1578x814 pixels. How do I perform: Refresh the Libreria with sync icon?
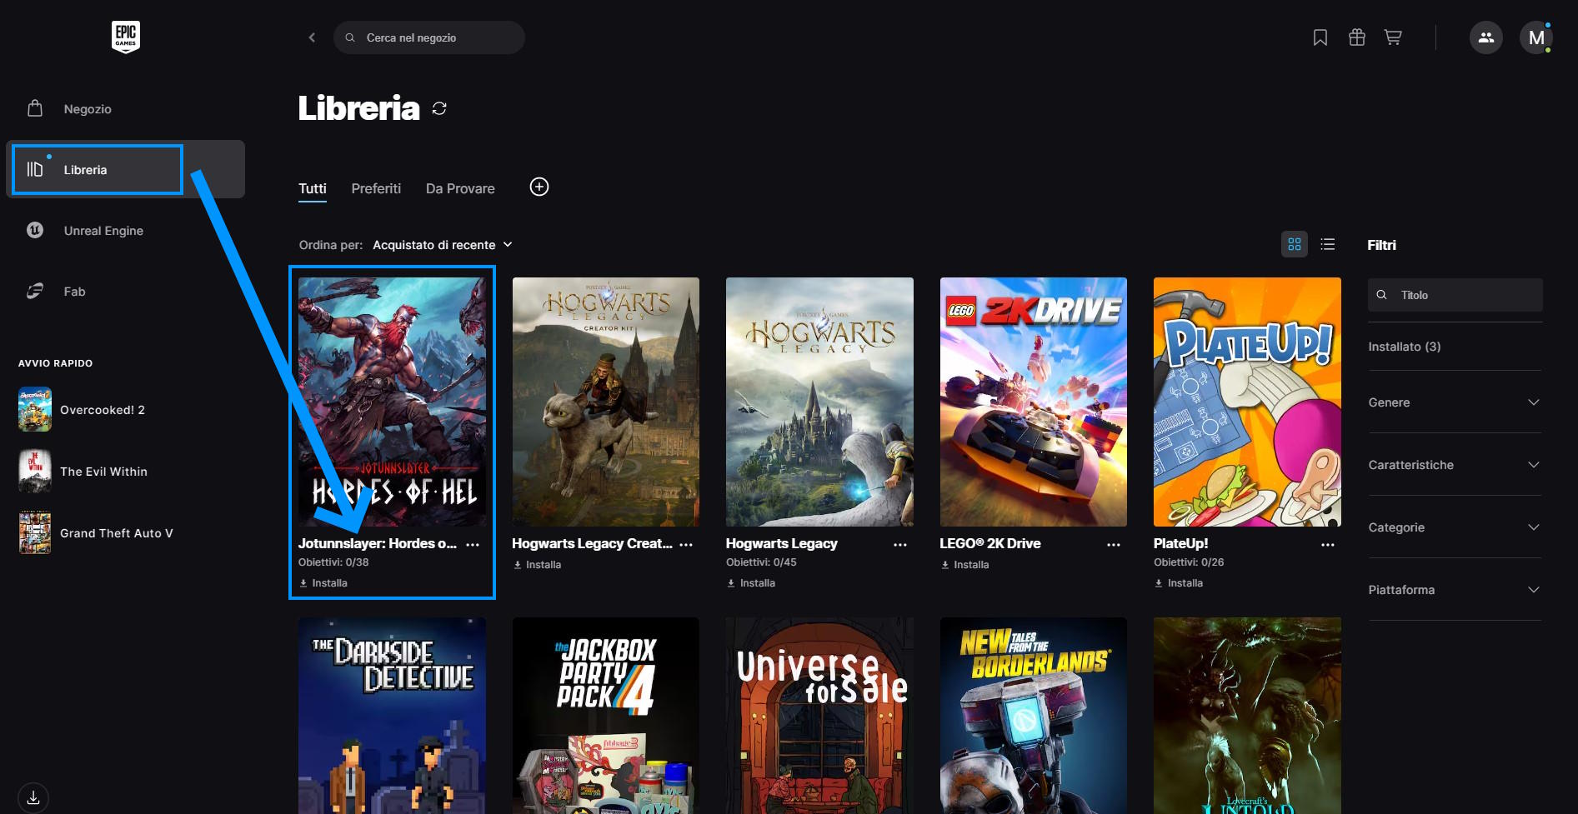coord(439,108)
